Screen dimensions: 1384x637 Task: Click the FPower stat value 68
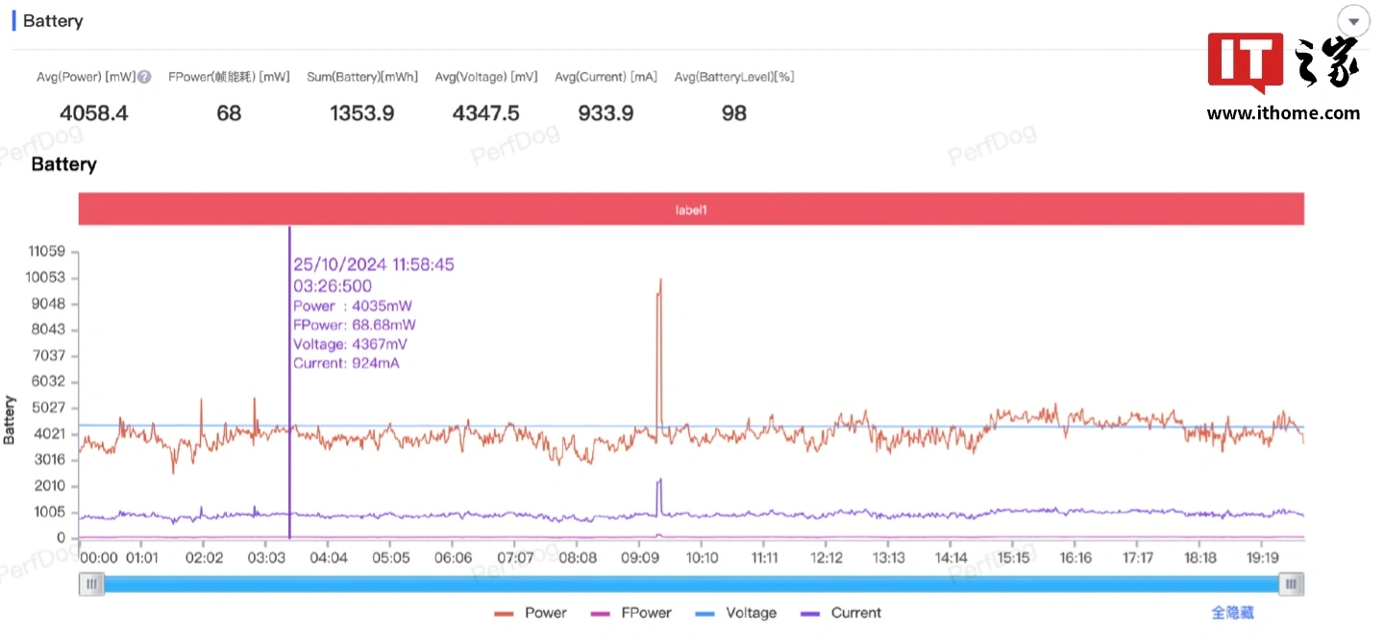tap(229, 113)
